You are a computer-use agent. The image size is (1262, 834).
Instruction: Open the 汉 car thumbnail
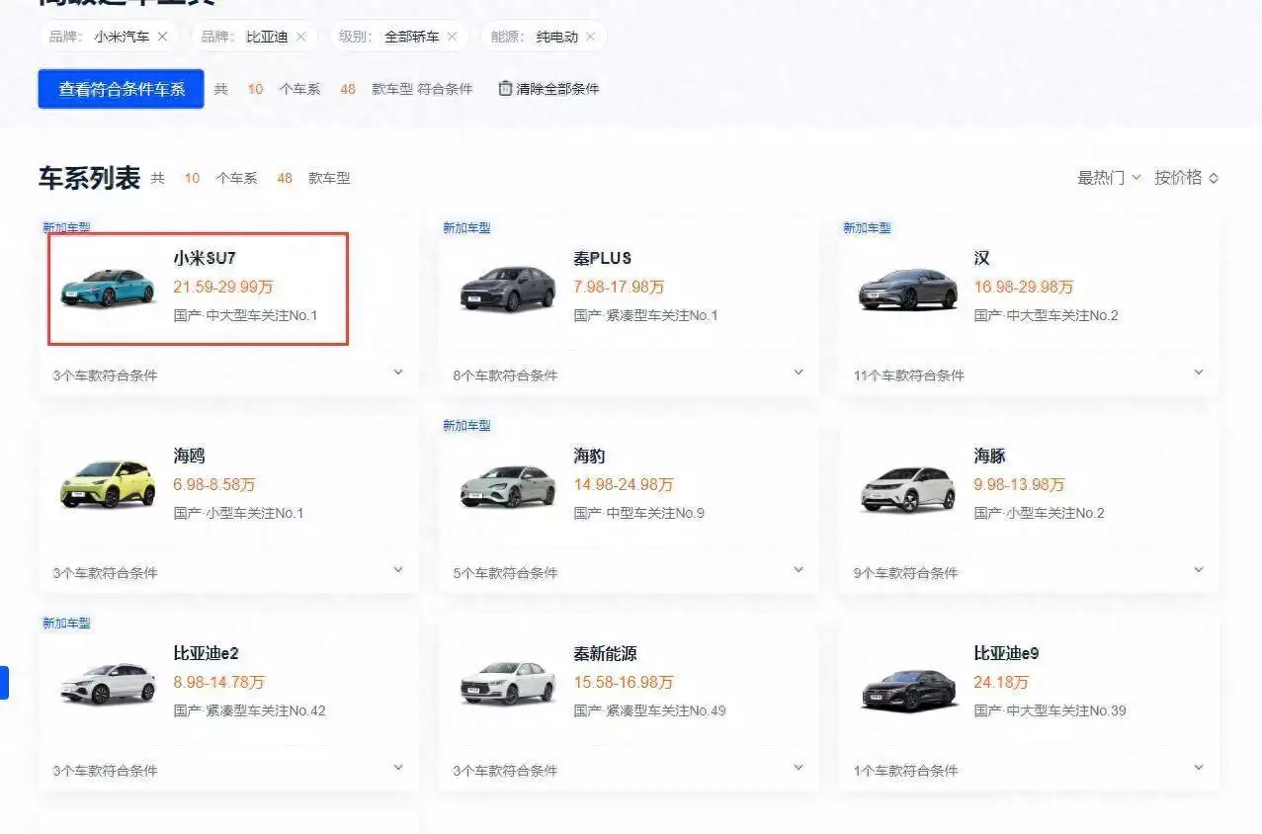tap(908, 288)
